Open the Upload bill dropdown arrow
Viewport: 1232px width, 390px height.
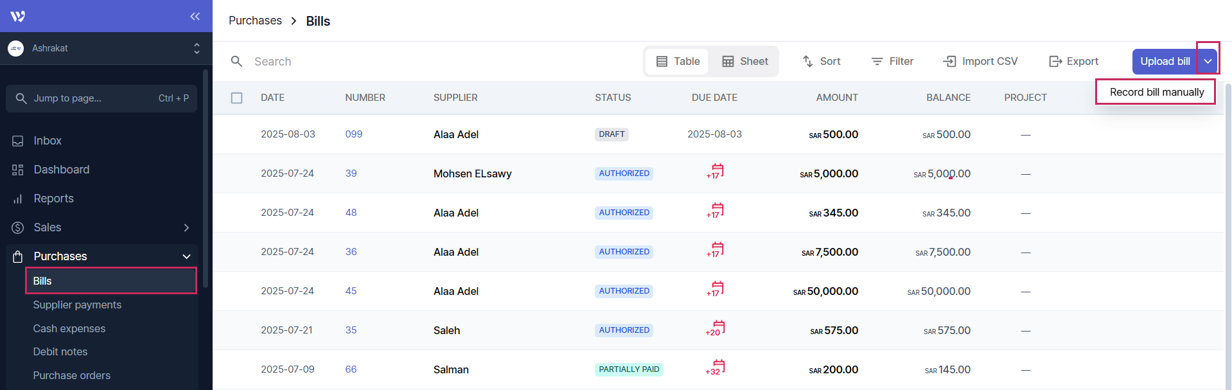pyautogui.click(x=1208, y=62)
